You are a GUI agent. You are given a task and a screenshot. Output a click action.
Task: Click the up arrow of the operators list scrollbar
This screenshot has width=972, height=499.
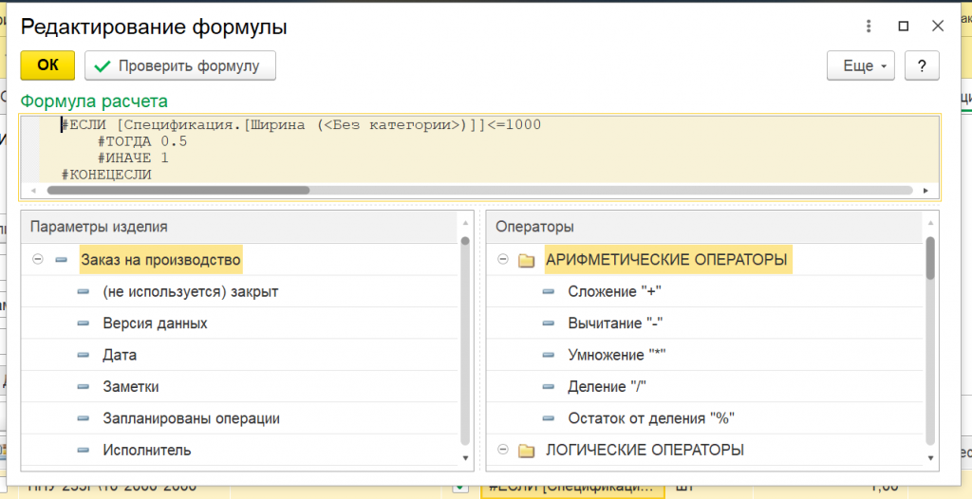click(x=930, y=222)
